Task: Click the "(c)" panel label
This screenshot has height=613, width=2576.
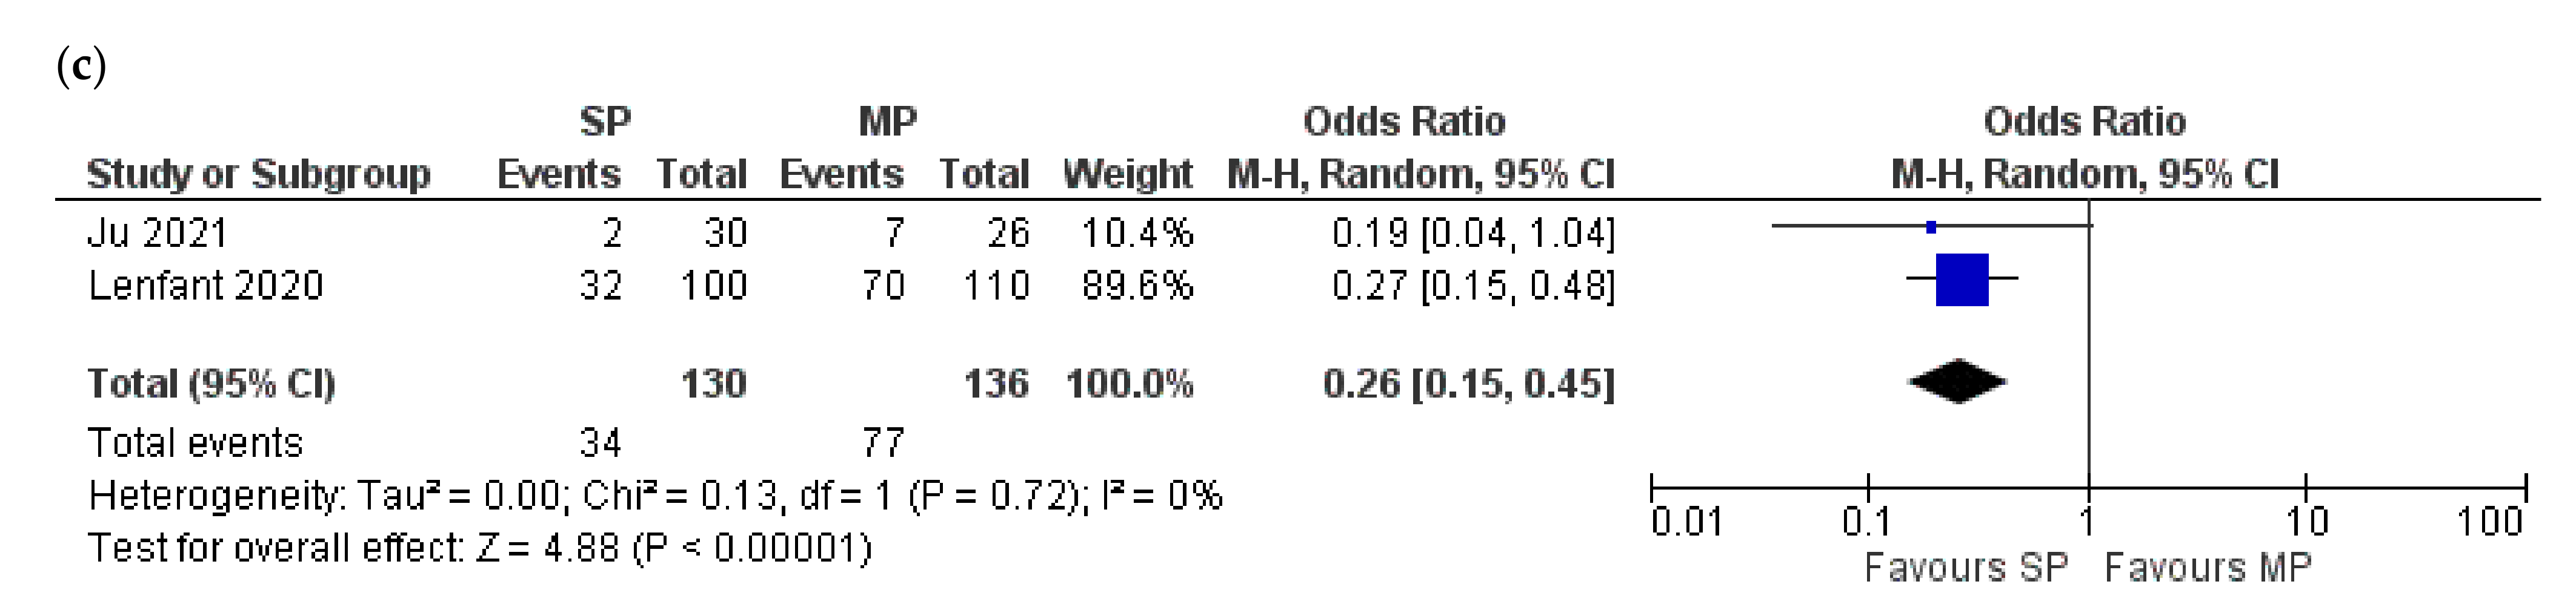Action: point(81,67)
